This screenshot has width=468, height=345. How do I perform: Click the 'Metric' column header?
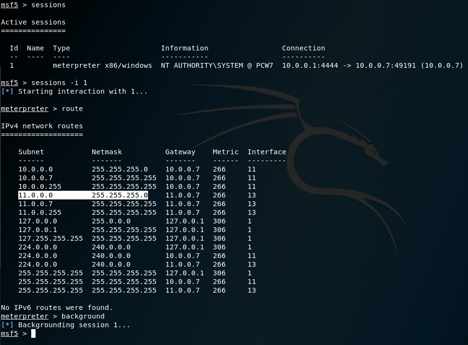coord(226,152)
